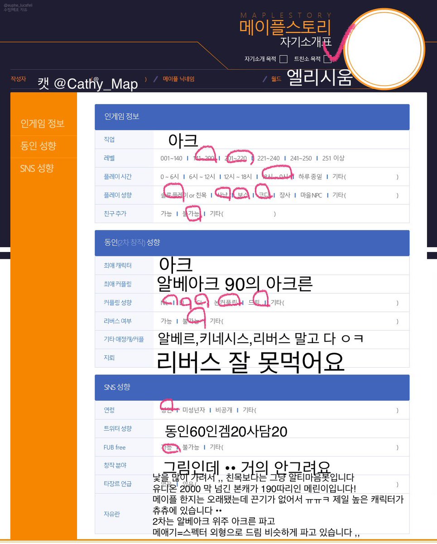Check the 트친소 목적 checkbox
Image resolution: width=437 pixels, height=544 pixels.
coord(328,58)
